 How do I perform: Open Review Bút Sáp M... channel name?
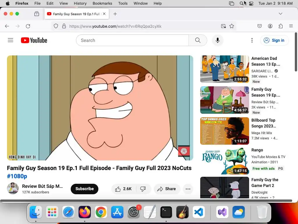[42, 186]
